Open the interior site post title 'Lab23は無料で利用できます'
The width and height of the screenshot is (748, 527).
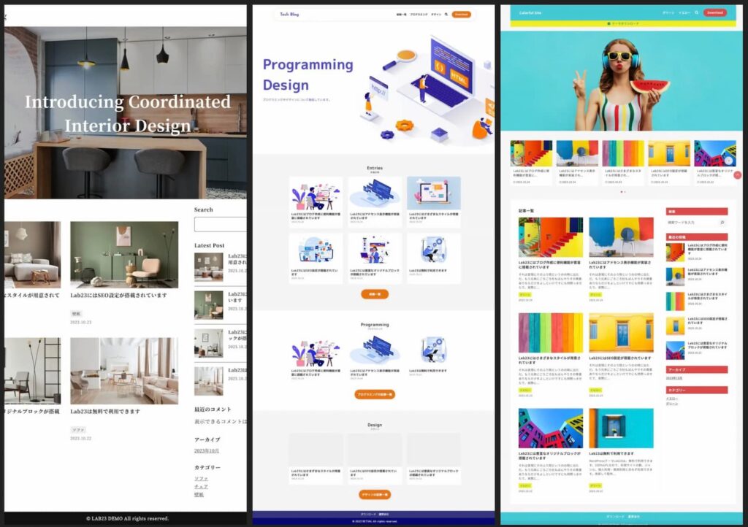pos(105,411)
